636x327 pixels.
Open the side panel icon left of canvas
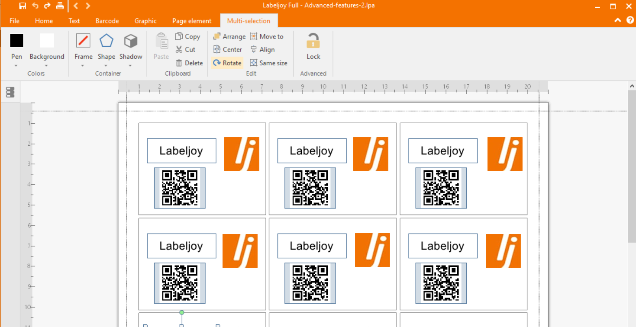tap(10, 92)
